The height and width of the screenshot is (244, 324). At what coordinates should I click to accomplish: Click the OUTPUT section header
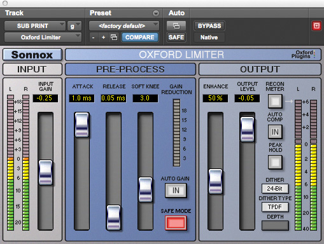260,69
